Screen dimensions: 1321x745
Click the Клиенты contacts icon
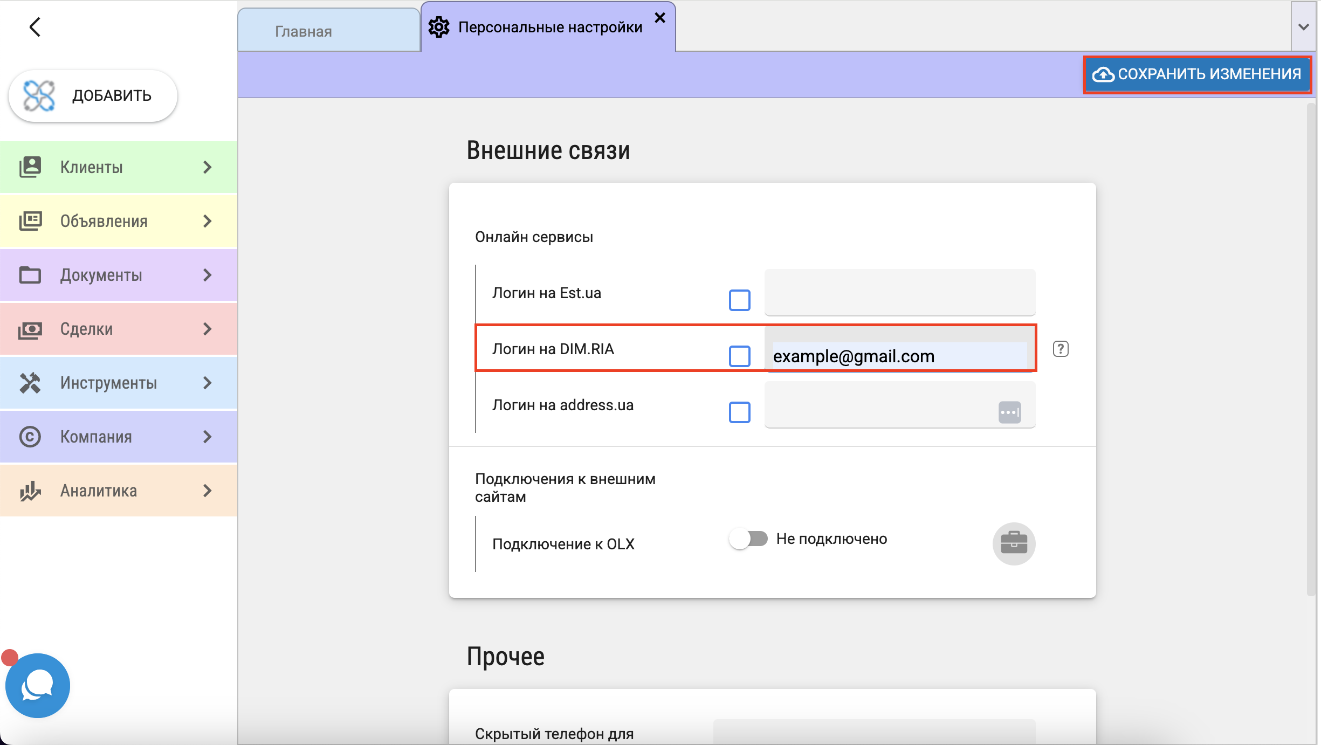30,167
